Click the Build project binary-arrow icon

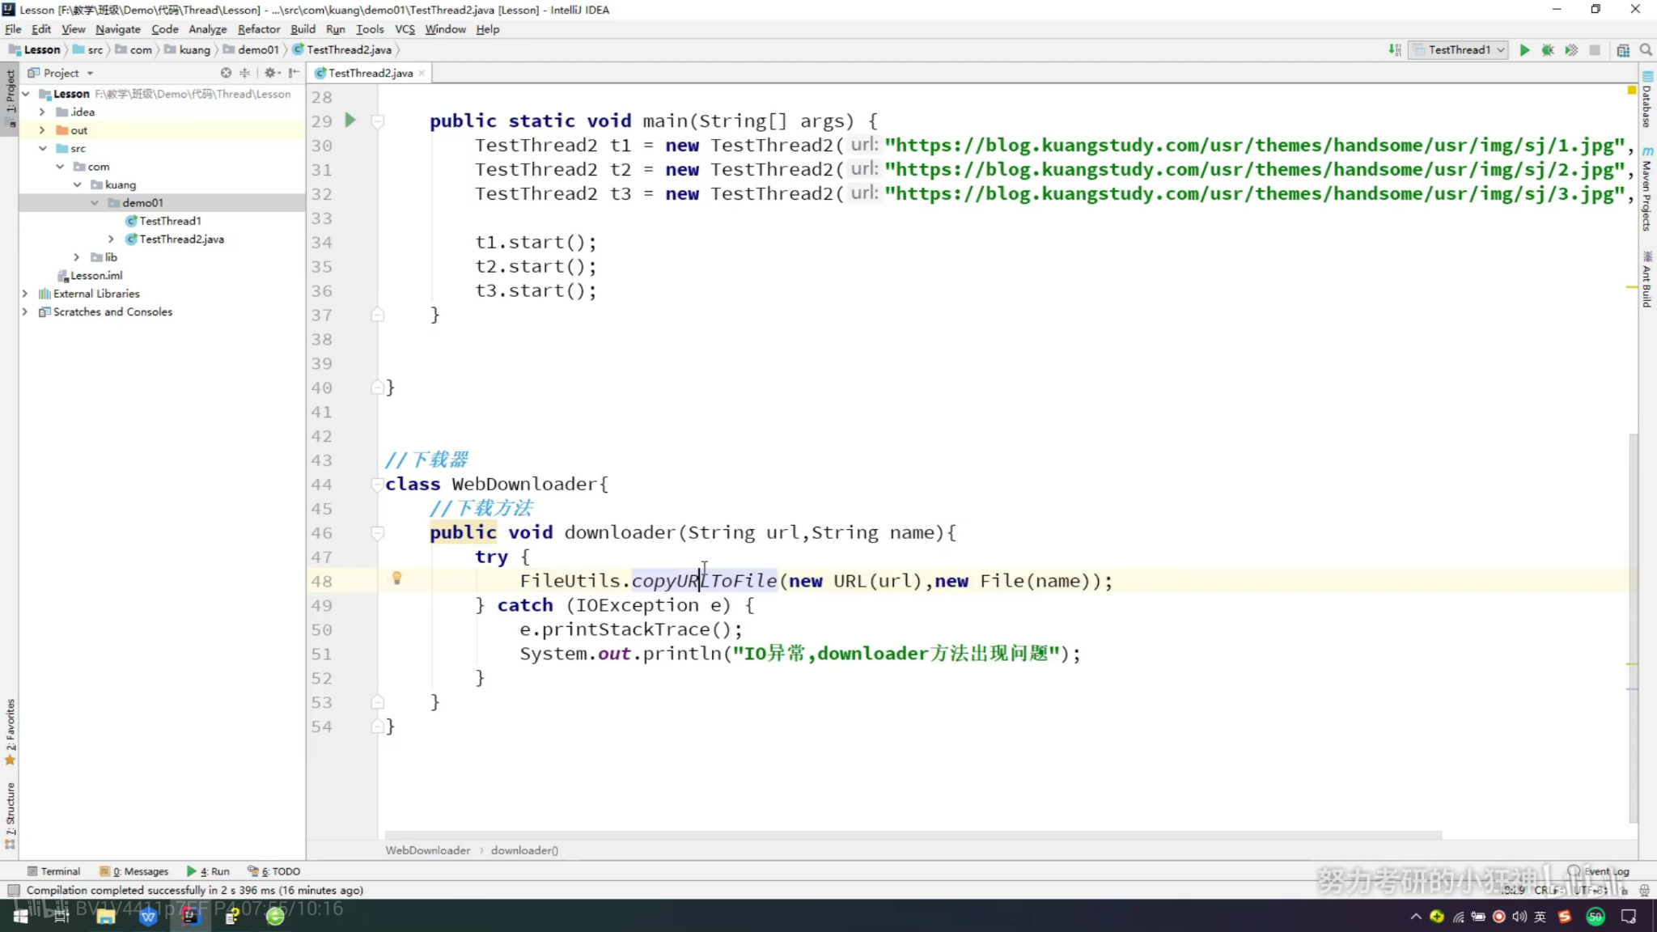(1395, 50)
